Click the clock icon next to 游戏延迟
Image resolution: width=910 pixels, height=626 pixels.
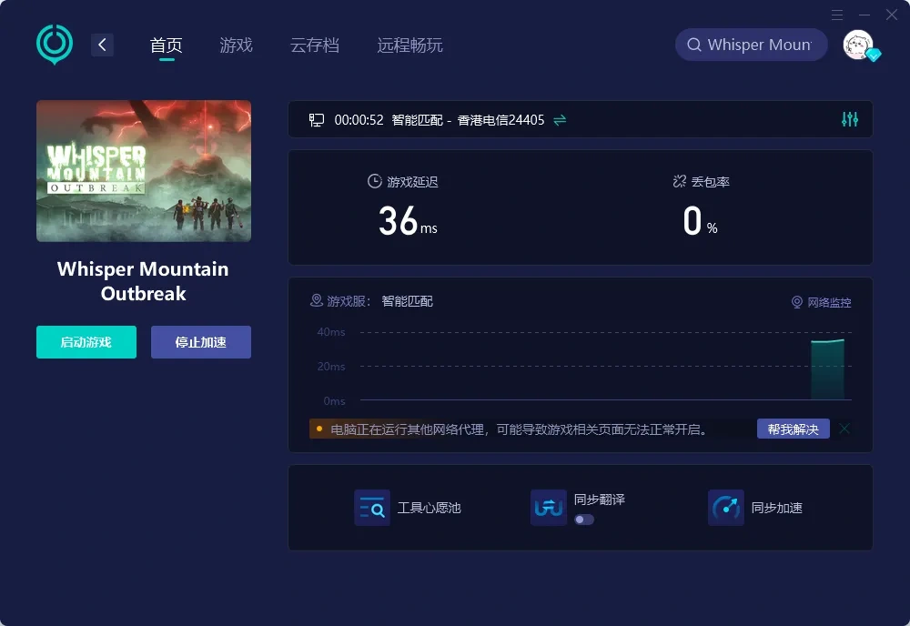[374, 182]
